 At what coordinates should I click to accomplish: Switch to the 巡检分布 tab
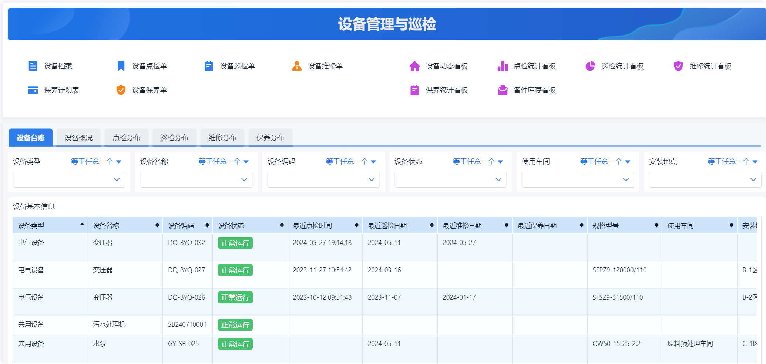coord(174,138)
